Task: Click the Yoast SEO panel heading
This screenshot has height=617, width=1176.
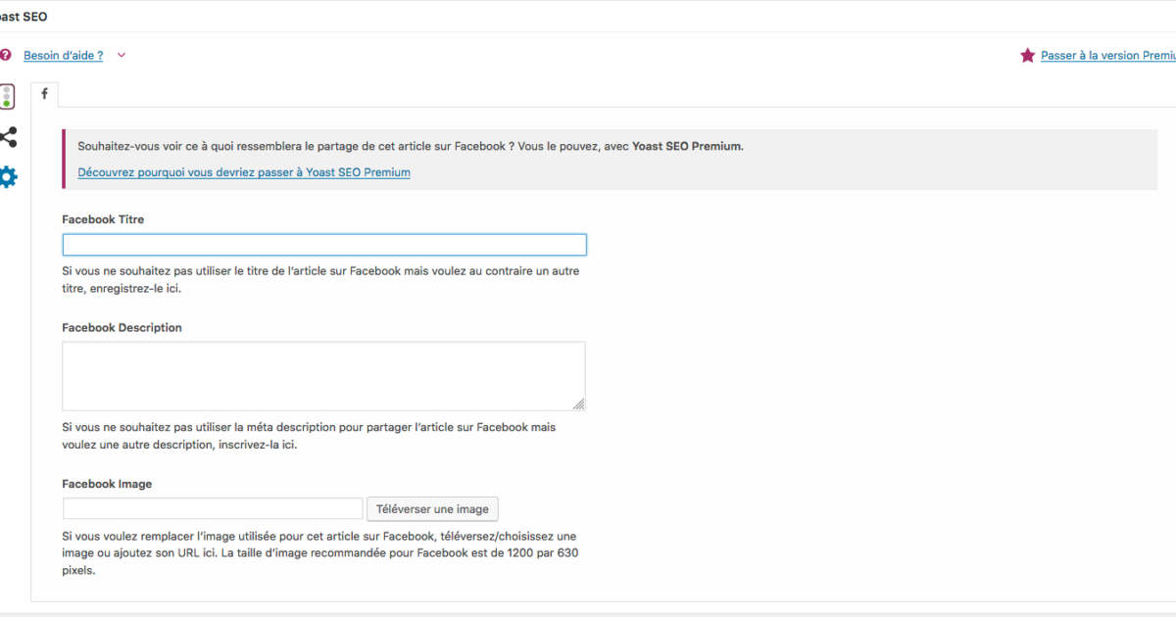Action: coord(24,17)
